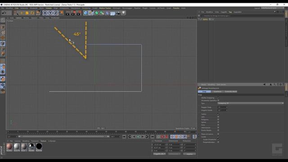Image resolution: width=288 pixels, height=162 pixels.
Task: Open the Finestra menu in menu bar
Action: [x=176, y=8]
